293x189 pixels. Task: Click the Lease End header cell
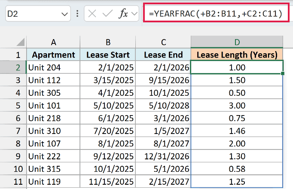163,55
